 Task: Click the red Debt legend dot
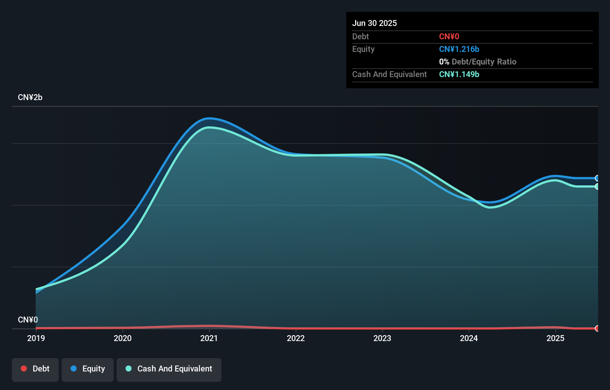click(x=24, y=368)
